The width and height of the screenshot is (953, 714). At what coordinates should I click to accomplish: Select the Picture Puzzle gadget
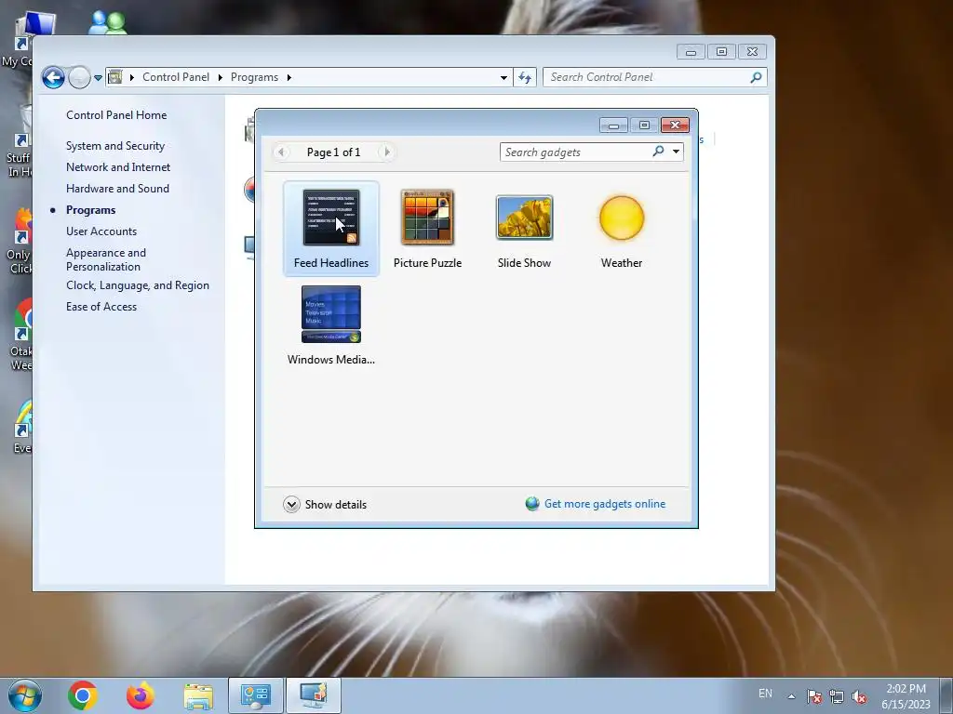click(427, 229)
